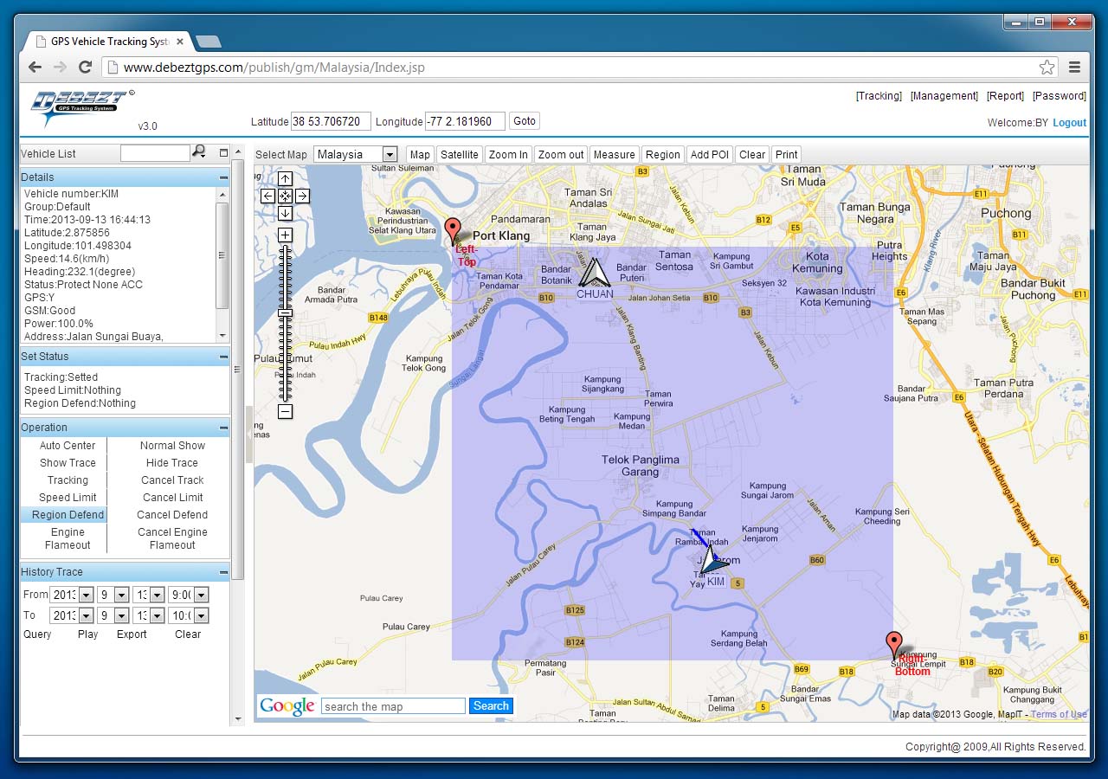Click the Region Defend operation
Image resolution: width=1108 pixels, height=779 pixels.
coord(68,515)
